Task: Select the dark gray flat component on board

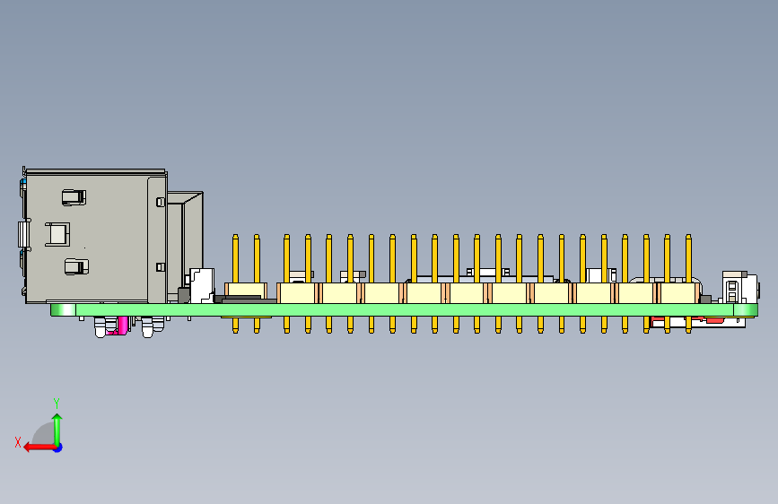Action: pyautogui.click(x=244, y=300)
